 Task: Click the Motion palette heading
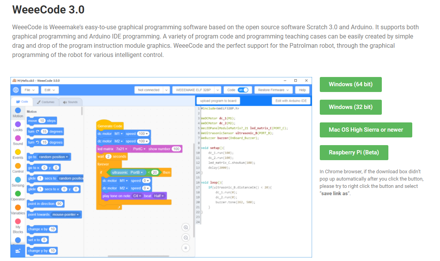point(32,112)
